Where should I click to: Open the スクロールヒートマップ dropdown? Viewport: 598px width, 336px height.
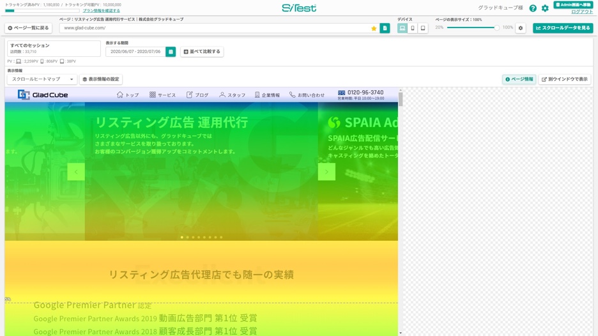click(x=42, y=79)
